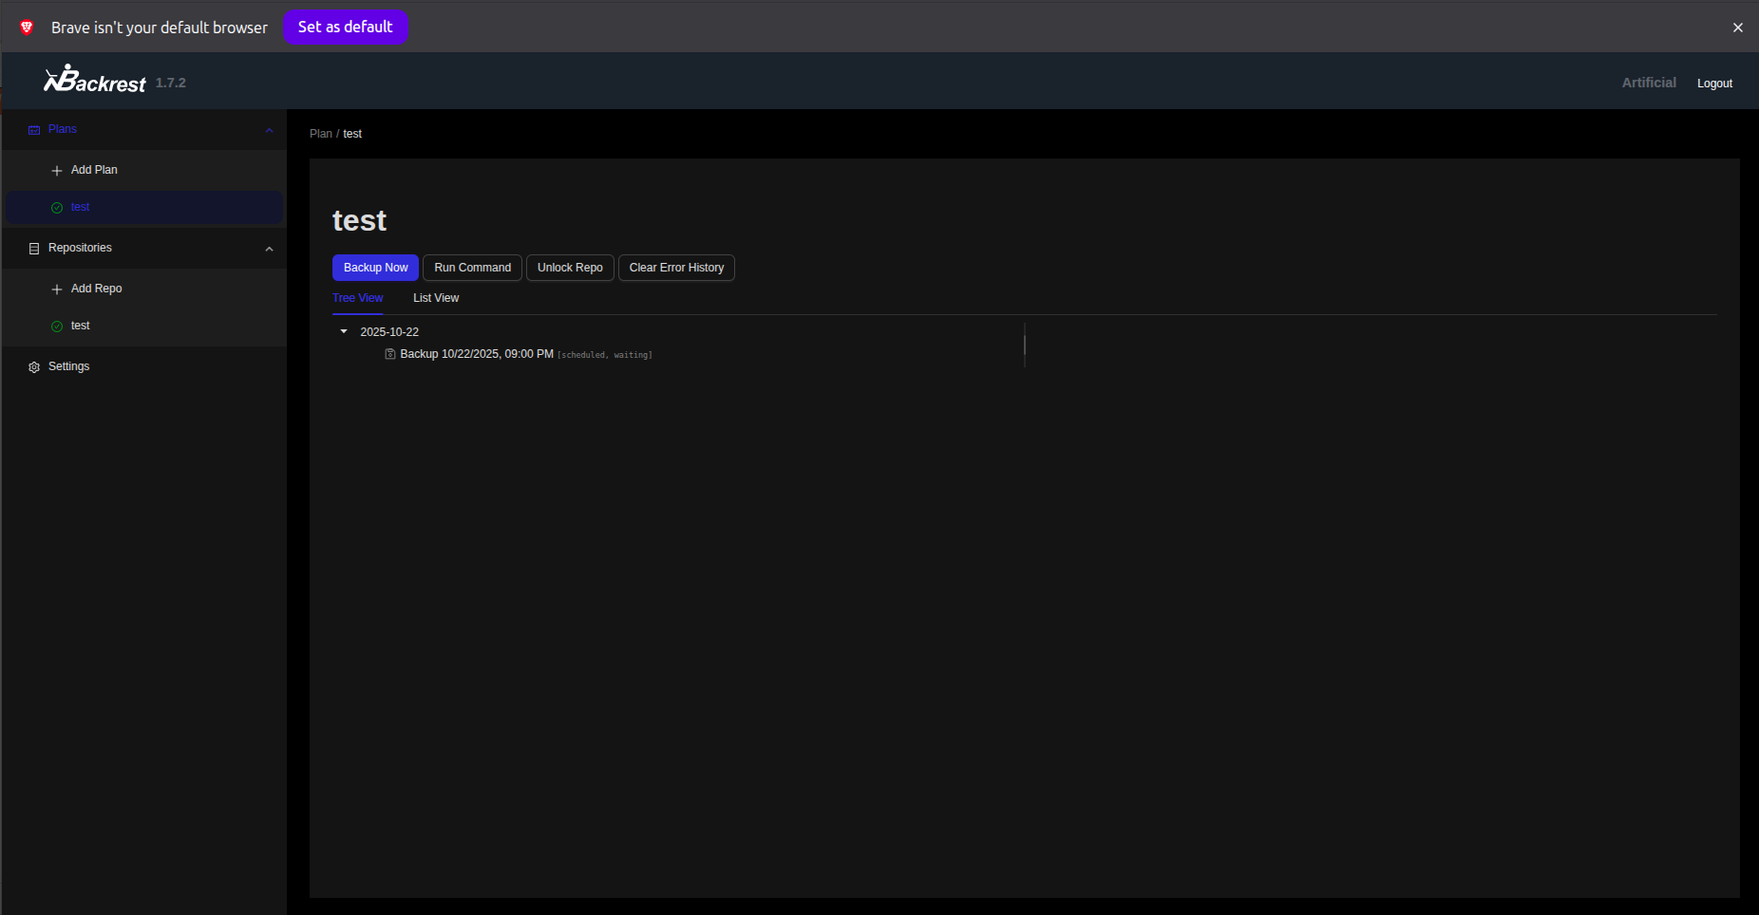1759x915 pixels.
Task: Click green check status icon of test plan
Action: tap(57, 208)
